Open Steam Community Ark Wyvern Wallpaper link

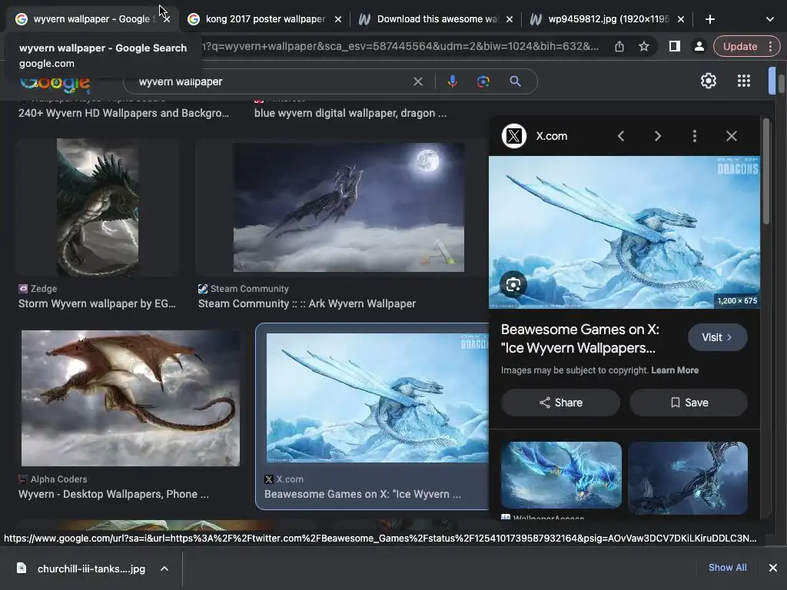pos(307,303)
